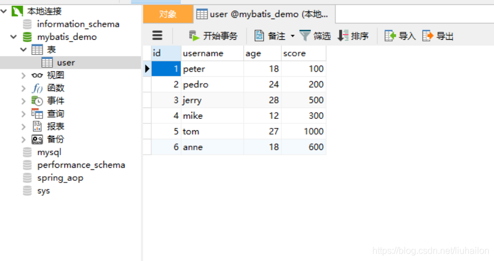Select the mybatis_demo database label
Screen dimensions: 494x261
tap(67, 37)
